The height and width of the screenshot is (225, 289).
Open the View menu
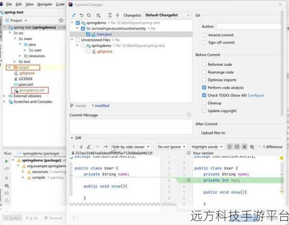[29, 4]
